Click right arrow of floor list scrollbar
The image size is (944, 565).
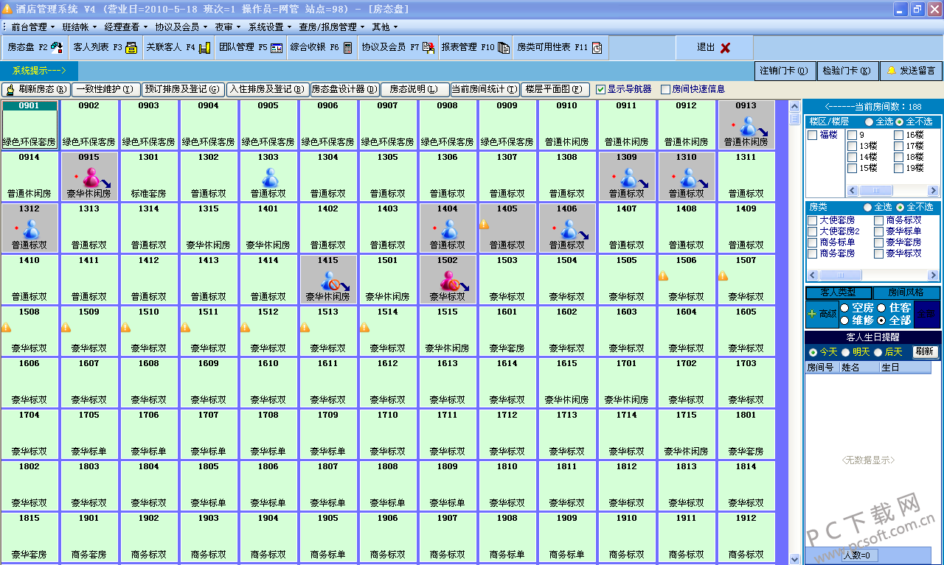[934, 190]
